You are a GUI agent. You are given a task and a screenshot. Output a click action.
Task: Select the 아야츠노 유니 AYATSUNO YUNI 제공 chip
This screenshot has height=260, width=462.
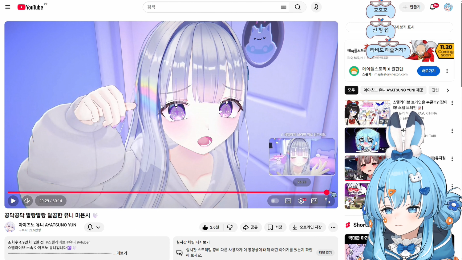(x=393, y=90)
